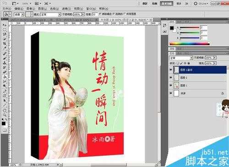Toggle lock transparent pixels in Layers
229x167 pixels.
[x=178, y=63]
